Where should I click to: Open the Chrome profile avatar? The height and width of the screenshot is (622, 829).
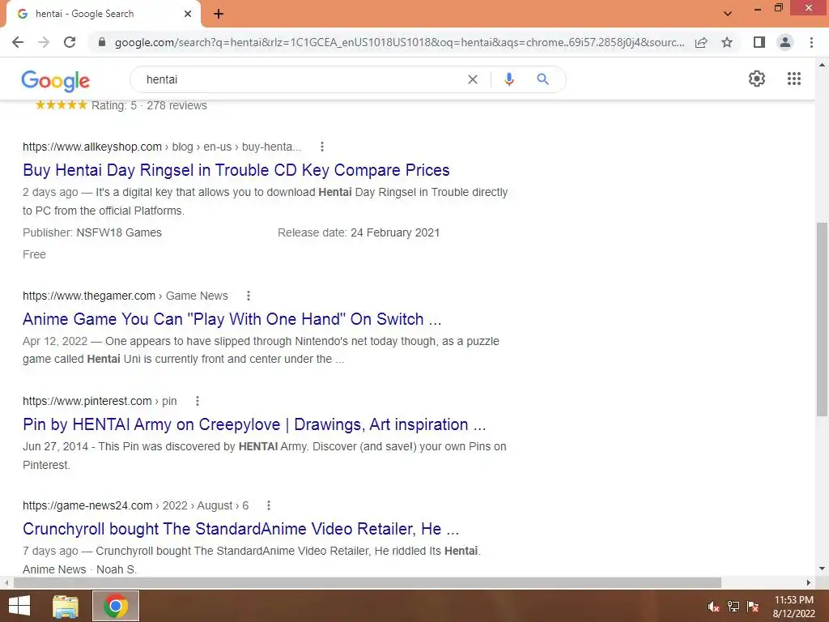tap(785, 42)
